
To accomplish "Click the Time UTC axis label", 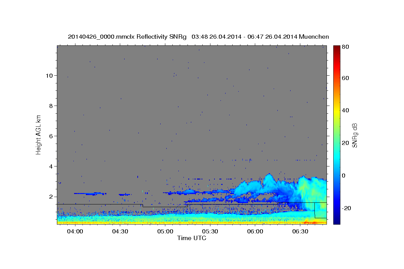I will point(192,238).
